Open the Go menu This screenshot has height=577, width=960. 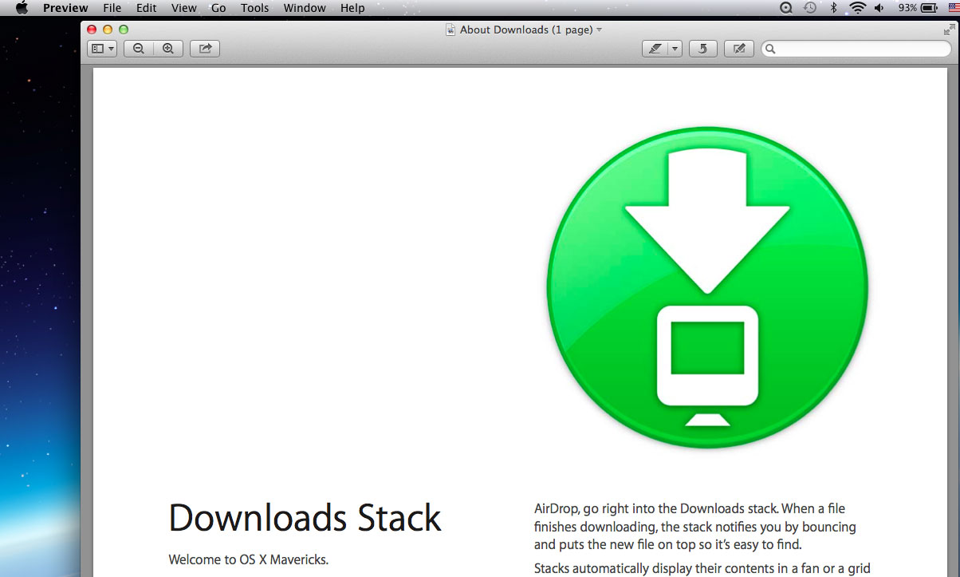click(218, 8)
